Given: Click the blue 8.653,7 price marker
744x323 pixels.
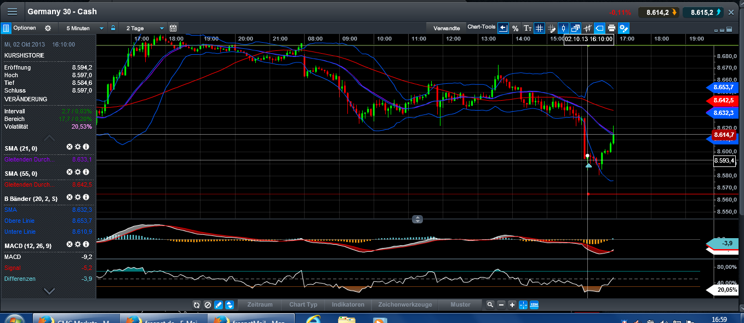Looking at the screenshot, I should 722,87.
